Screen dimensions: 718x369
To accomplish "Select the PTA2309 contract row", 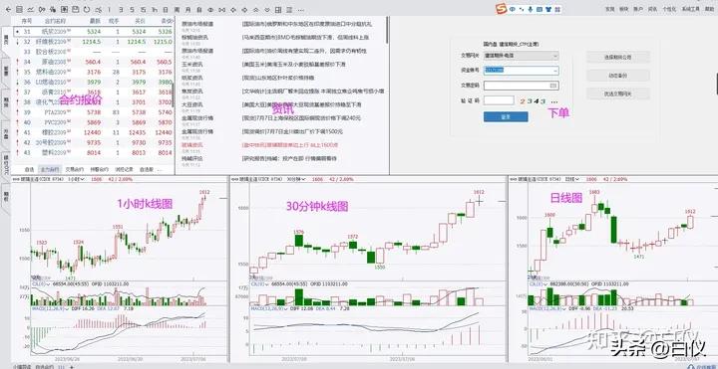I will [93, 112].
